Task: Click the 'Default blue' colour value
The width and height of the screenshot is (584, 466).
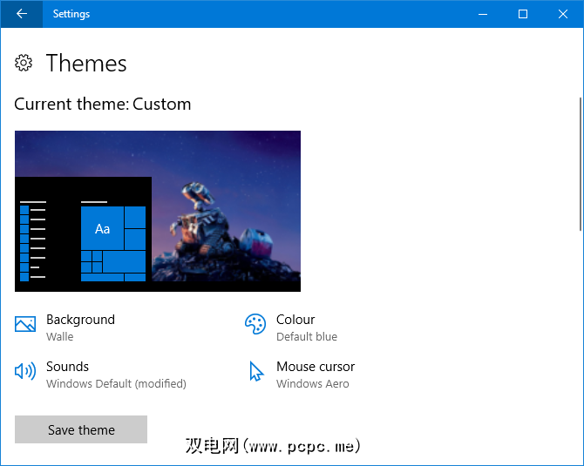Action: point(307,337)
